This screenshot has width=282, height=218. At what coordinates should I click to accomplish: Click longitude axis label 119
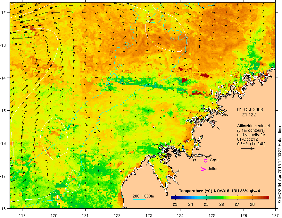pos(22,215)
